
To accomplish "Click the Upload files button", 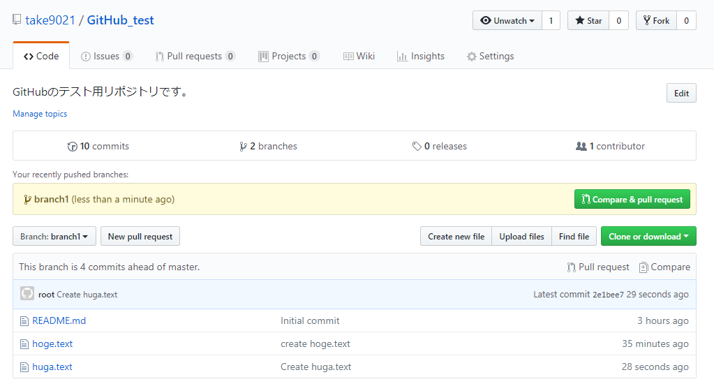I will click(x=522, y=237).
